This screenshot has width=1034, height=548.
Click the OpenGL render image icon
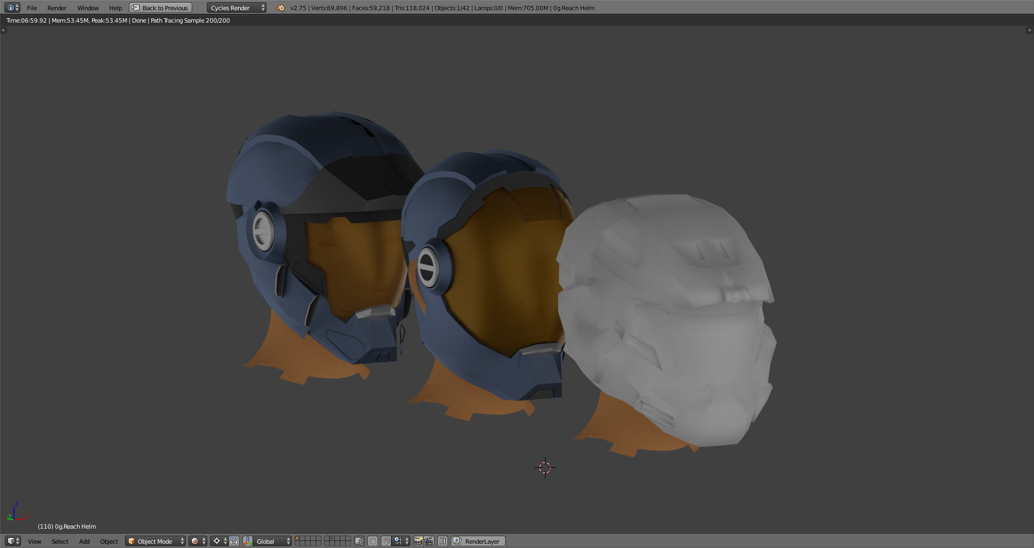[x=418, y=541]
